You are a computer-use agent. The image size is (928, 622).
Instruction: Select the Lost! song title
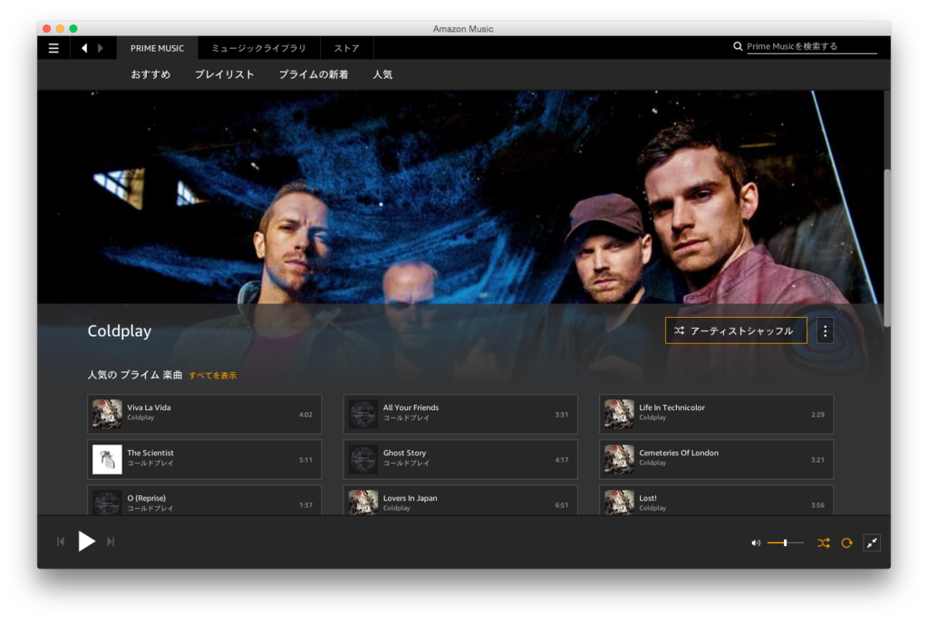(647, 499)
